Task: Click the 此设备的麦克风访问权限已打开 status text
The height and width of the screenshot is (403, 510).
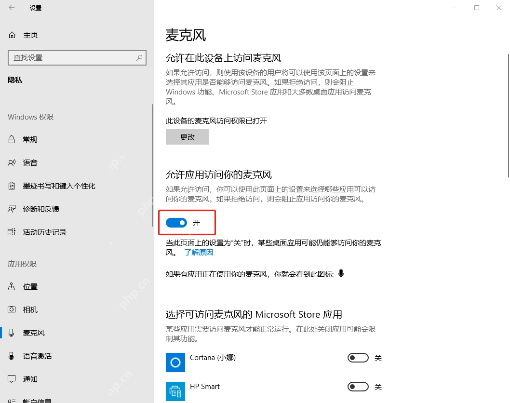Action: click(216, 121)
